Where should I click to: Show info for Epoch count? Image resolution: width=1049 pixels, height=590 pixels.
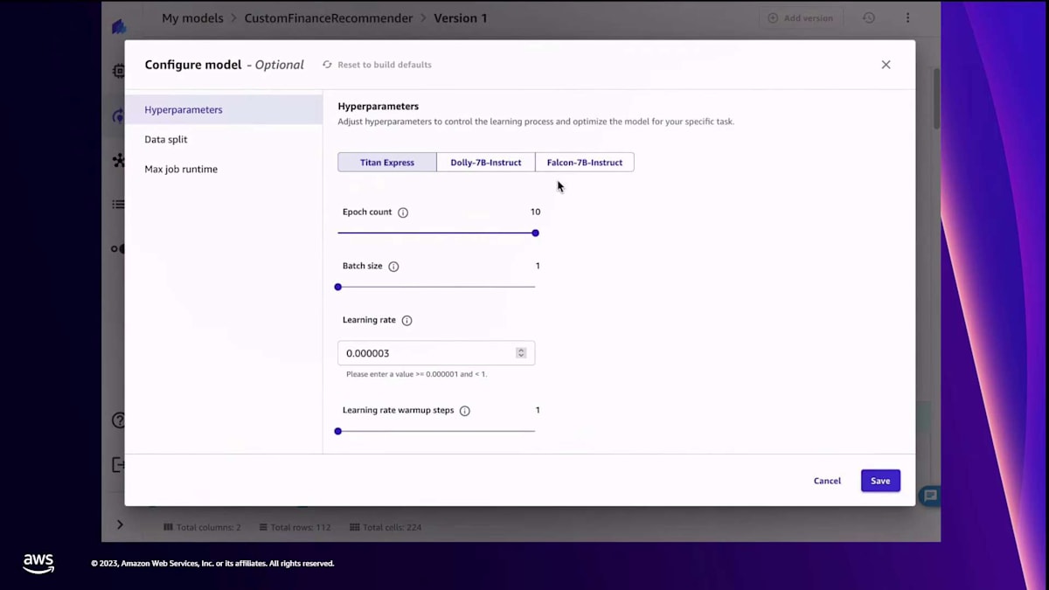click(403, 212)
